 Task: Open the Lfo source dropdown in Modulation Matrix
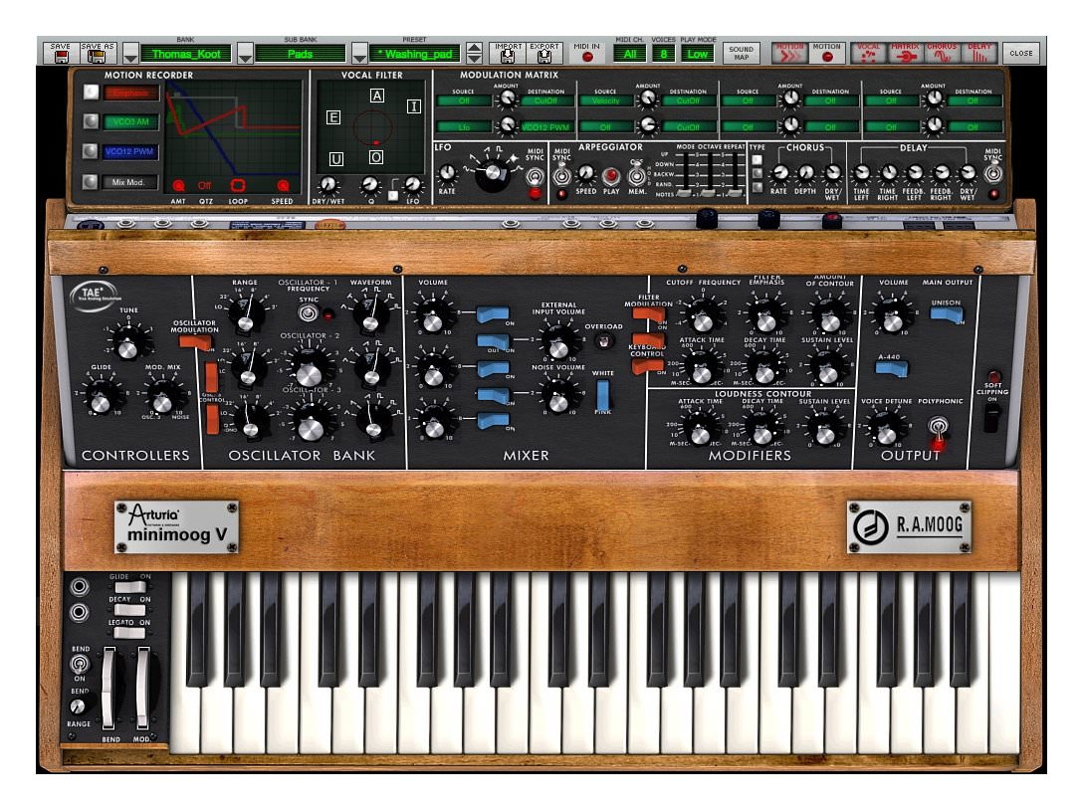click(x=464, y=127)
